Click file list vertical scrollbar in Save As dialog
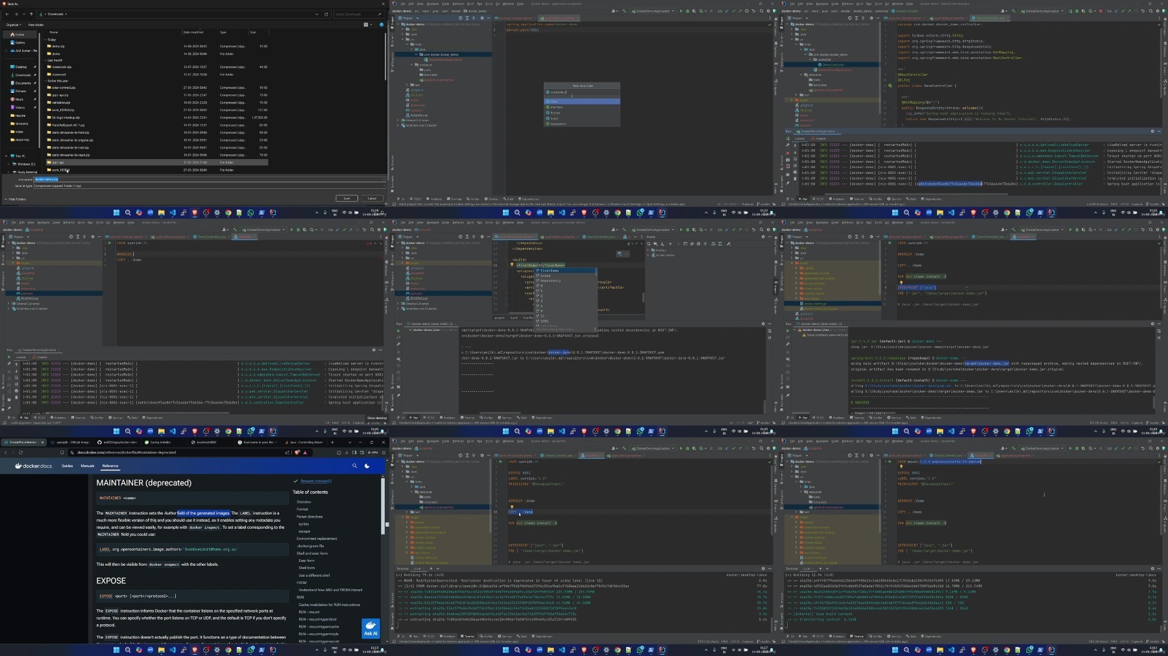Viewport: 1168px width, 656px height. coord(385,56)
